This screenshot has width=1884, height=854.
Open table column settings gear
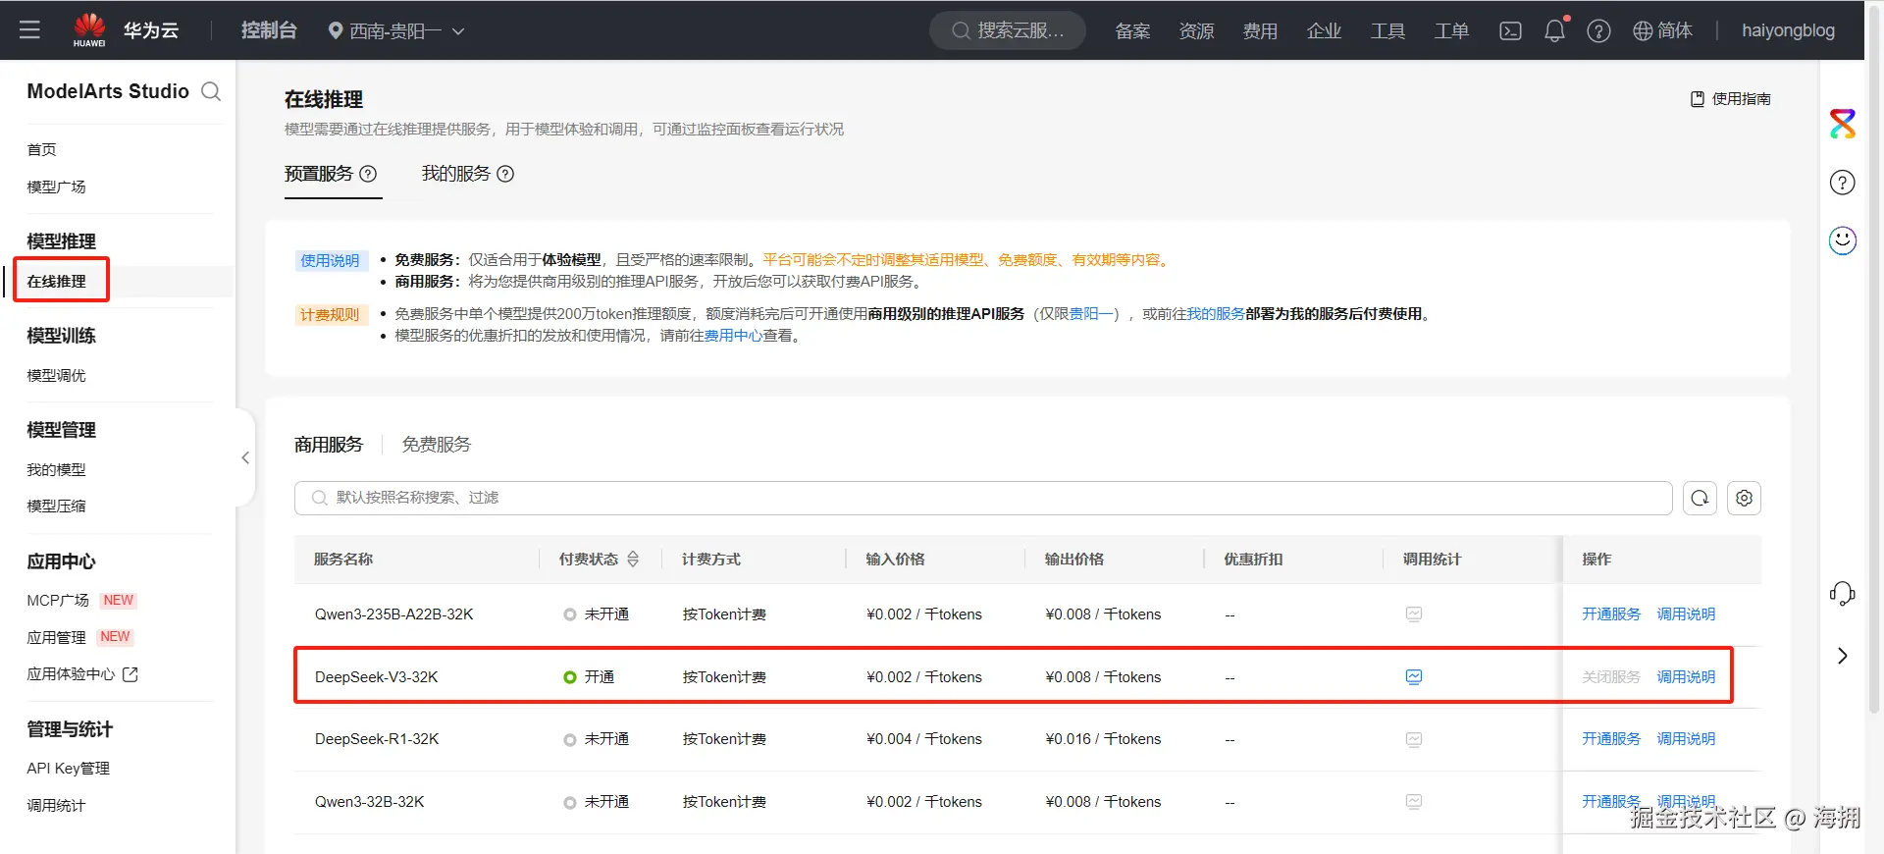(1744, 498)
